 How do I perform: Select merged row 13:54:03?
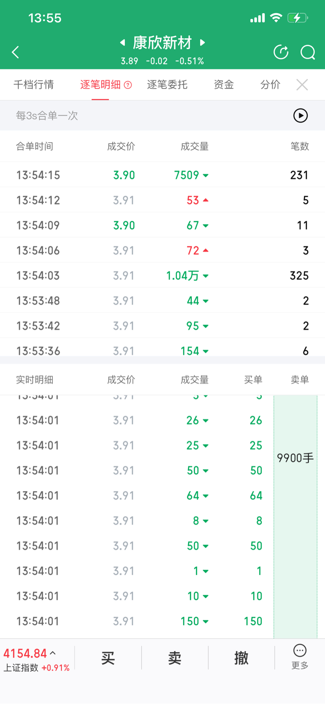click(x=162, y=276)
